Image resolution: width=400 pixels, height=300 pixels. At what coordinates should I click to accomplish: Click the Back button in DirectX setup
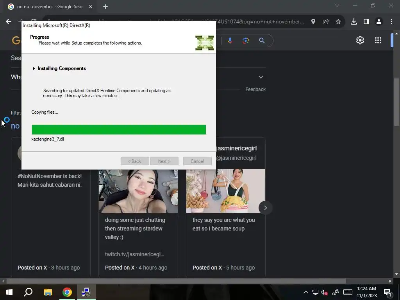(x=135, y=161)
